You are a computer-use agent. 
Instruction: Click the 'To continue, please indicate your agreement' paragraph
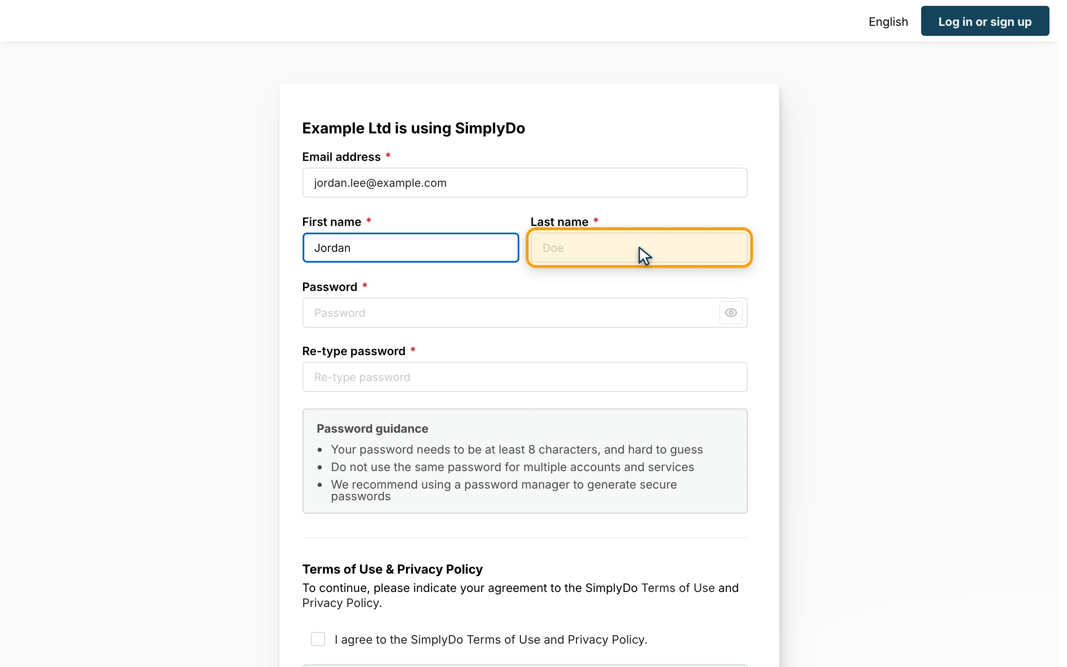coord(520,596)
